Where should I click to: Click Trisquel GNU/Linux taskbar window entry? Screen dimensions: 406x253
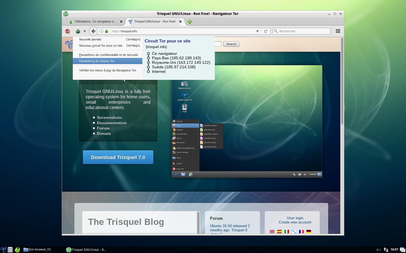point(86,249)
